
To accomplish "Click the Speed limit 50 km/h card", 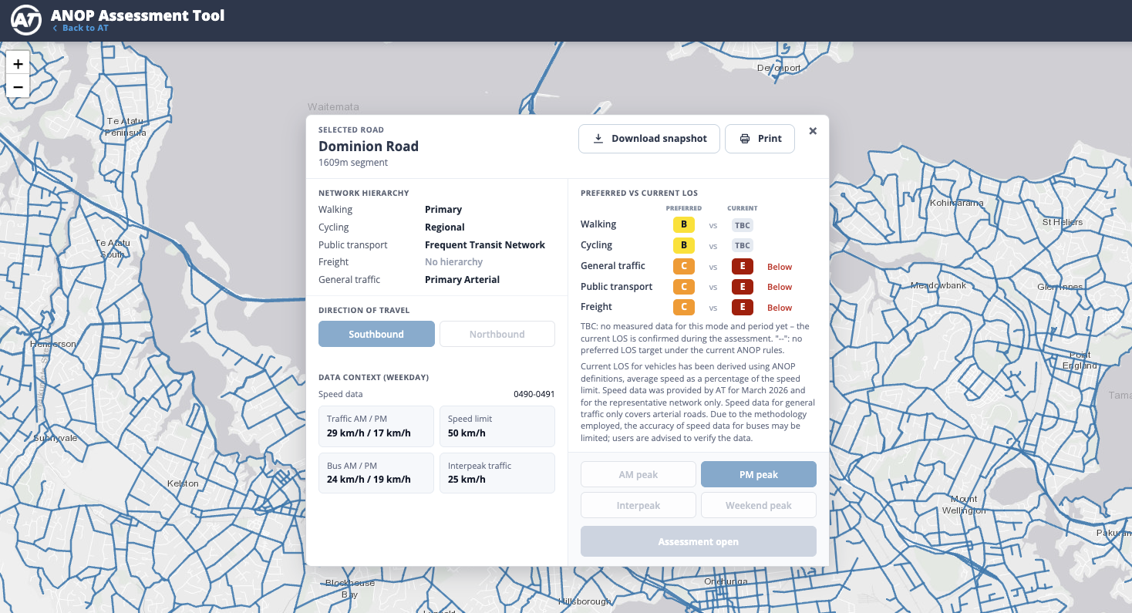I will click(497, 426).
